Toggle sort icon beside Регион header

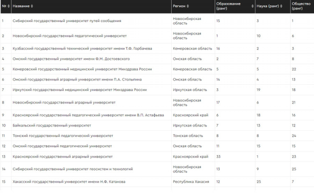point(188,6)
